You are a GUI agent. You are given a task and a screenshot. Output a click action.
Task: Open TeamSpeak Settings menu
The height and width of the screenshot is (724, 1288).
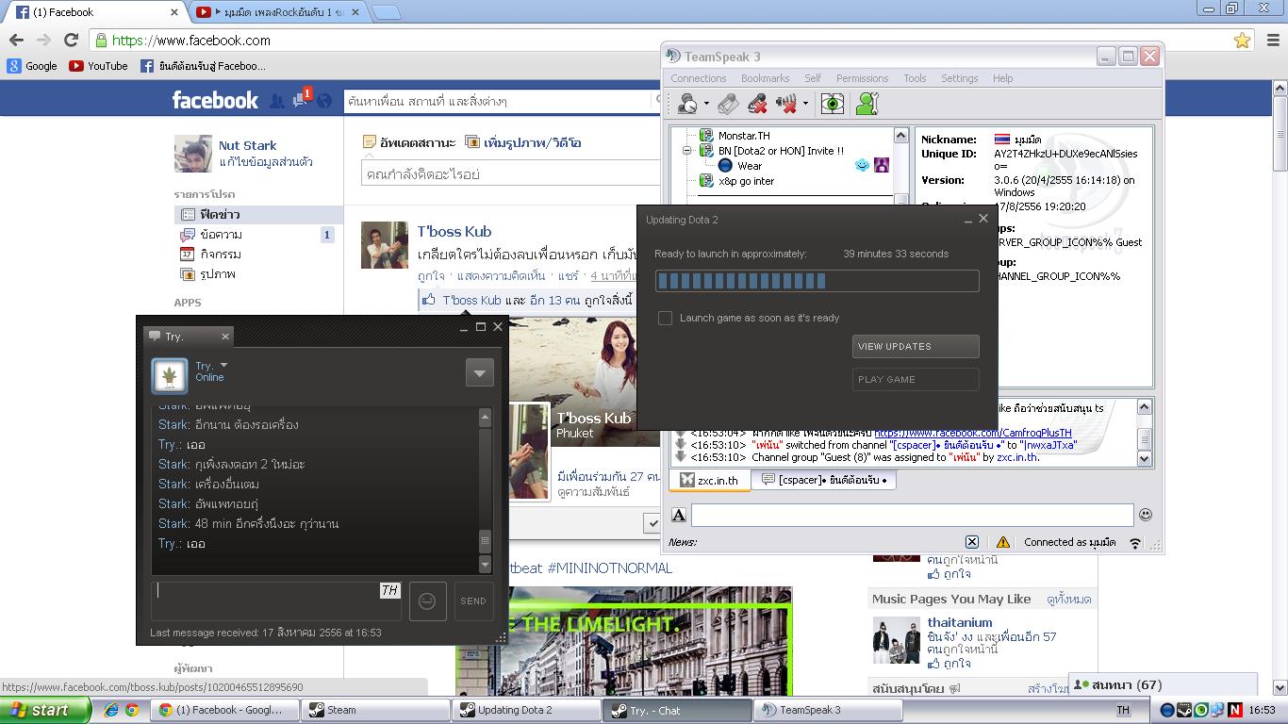point(960,78)
